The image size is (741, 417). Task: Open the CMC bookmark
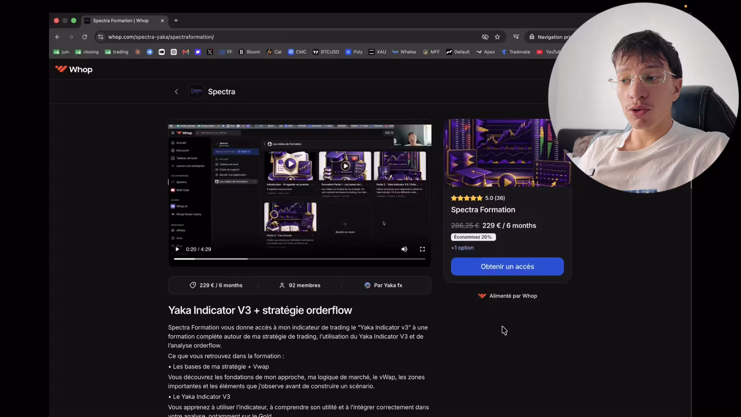[x=297, y=52]
